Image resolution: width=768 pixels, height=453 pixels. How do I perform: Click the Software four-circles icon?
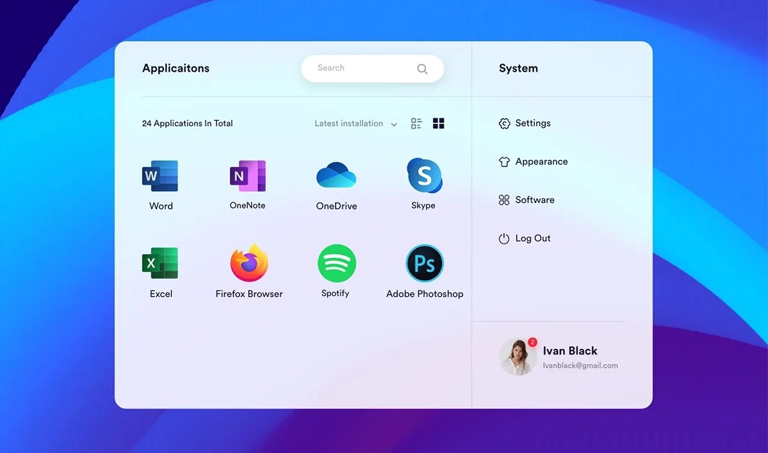coord(504,200)
